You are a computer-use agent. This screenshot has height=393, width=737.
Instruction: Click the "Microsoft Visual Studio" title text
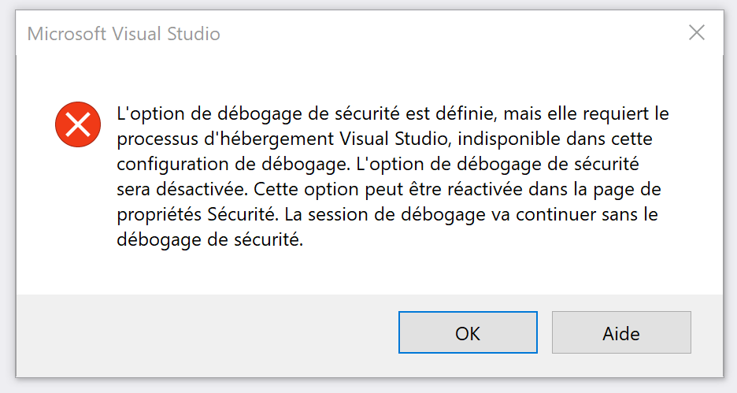124,34
